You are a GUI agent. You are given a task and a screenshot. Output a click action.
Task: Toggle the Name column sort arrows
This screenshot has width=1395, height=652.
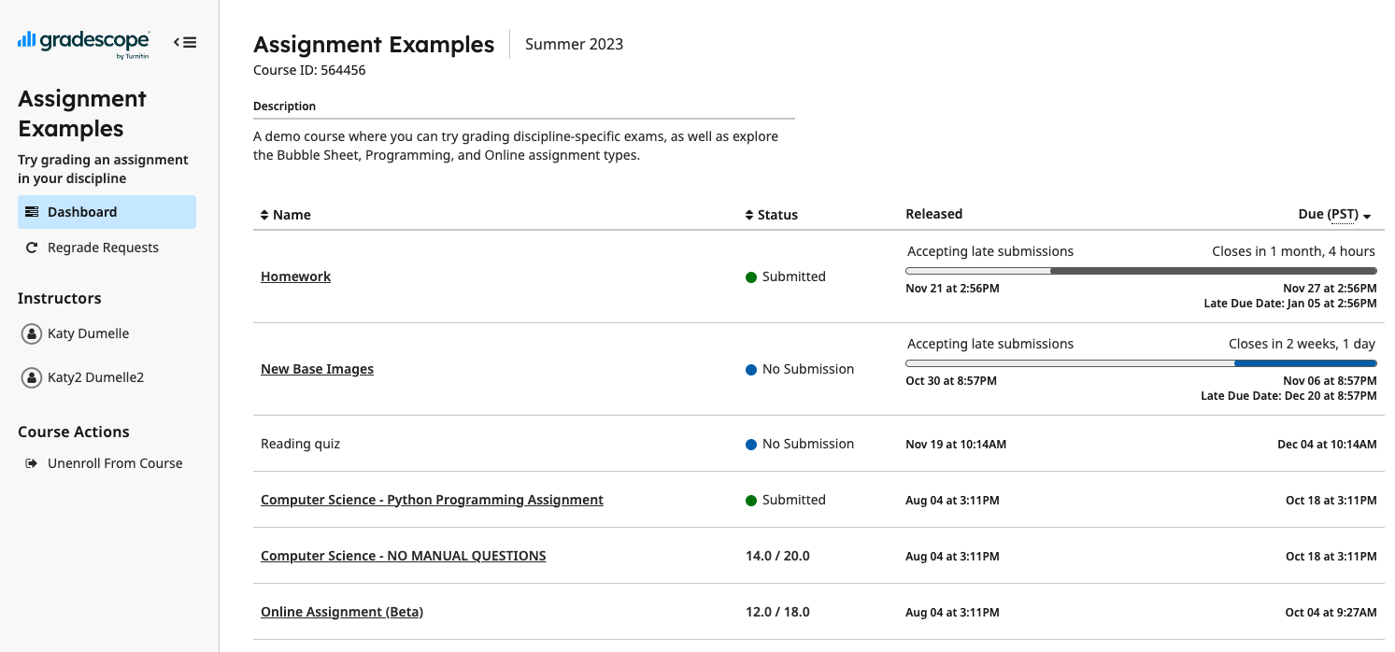(265, 215)
